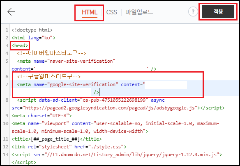Viewport: 240px width, 166px height.
Task: Open the help question mark icon
Action: pos(193,11)
